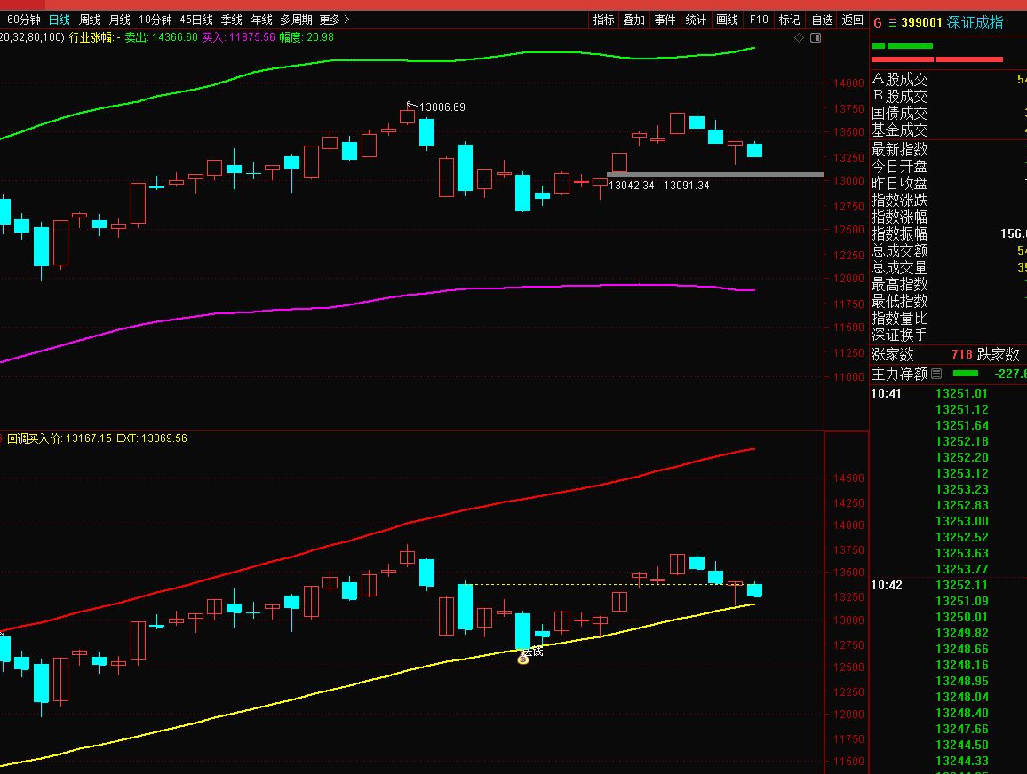
Task: Click the 统计 statistics button
Action: (696, 20)
